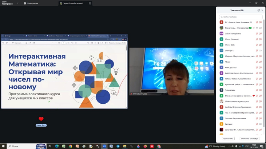Screen dimensions: 266x149
Task: Open the system tray weather widget
Action: tap(217, 146)
